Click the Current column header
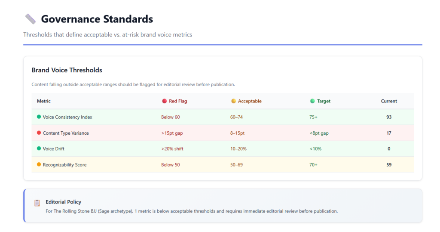Screen dimensions: 440x232 [389, 101]
